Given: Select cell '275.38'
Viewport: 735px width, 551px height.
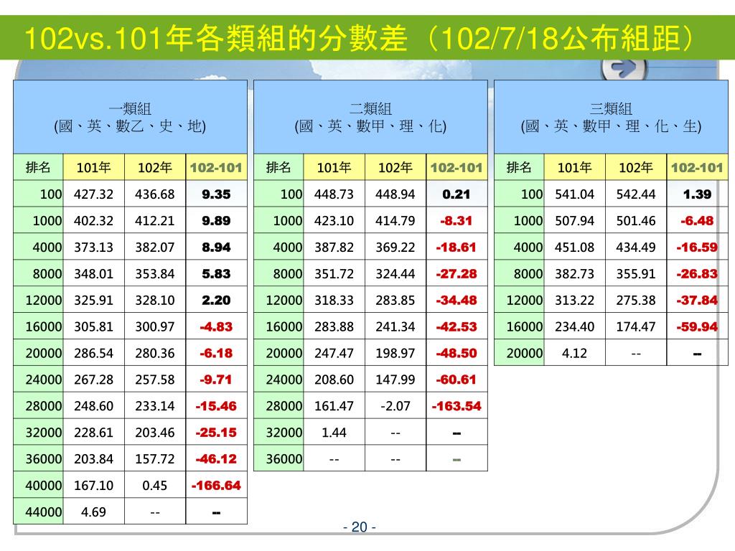Looking at the screenshot, I should click(x=636, y=300).
